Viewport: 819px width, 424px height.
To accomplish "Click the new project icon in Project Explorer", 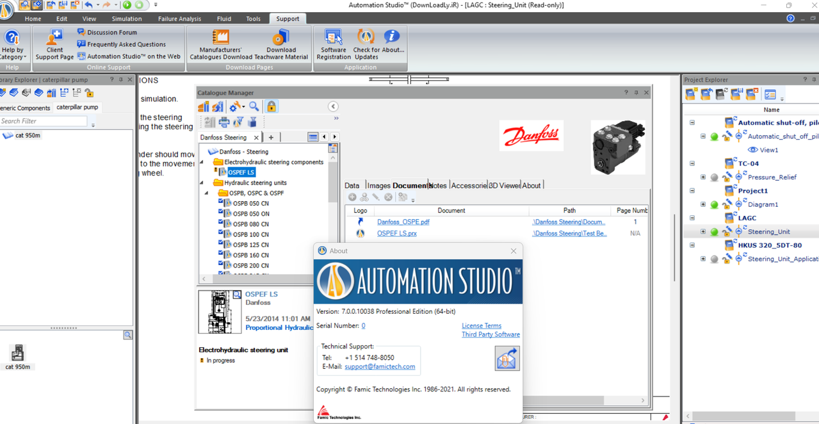I will point(691,94).
